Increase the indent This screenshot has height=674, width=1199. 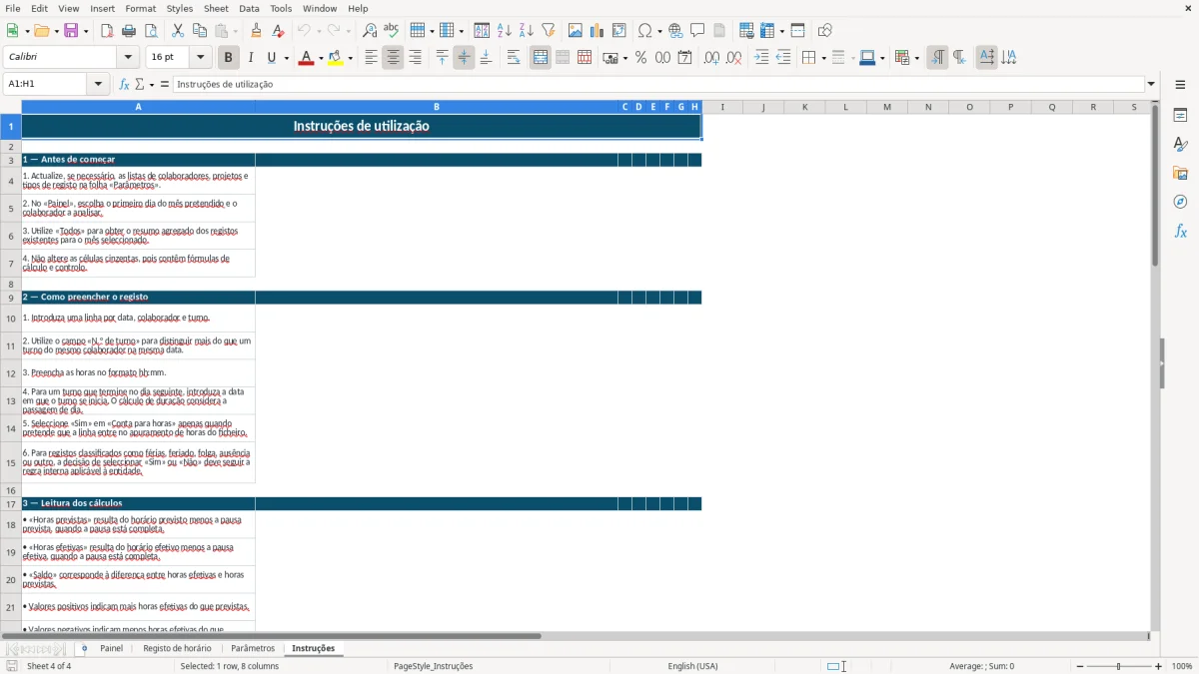coord(761,58)
